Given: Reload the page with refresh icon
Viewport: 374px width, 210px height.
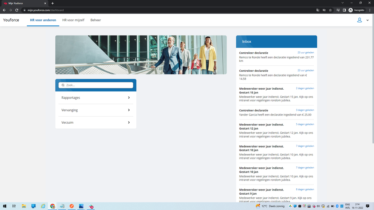Looking at the screenshot, I should (17, 10).
